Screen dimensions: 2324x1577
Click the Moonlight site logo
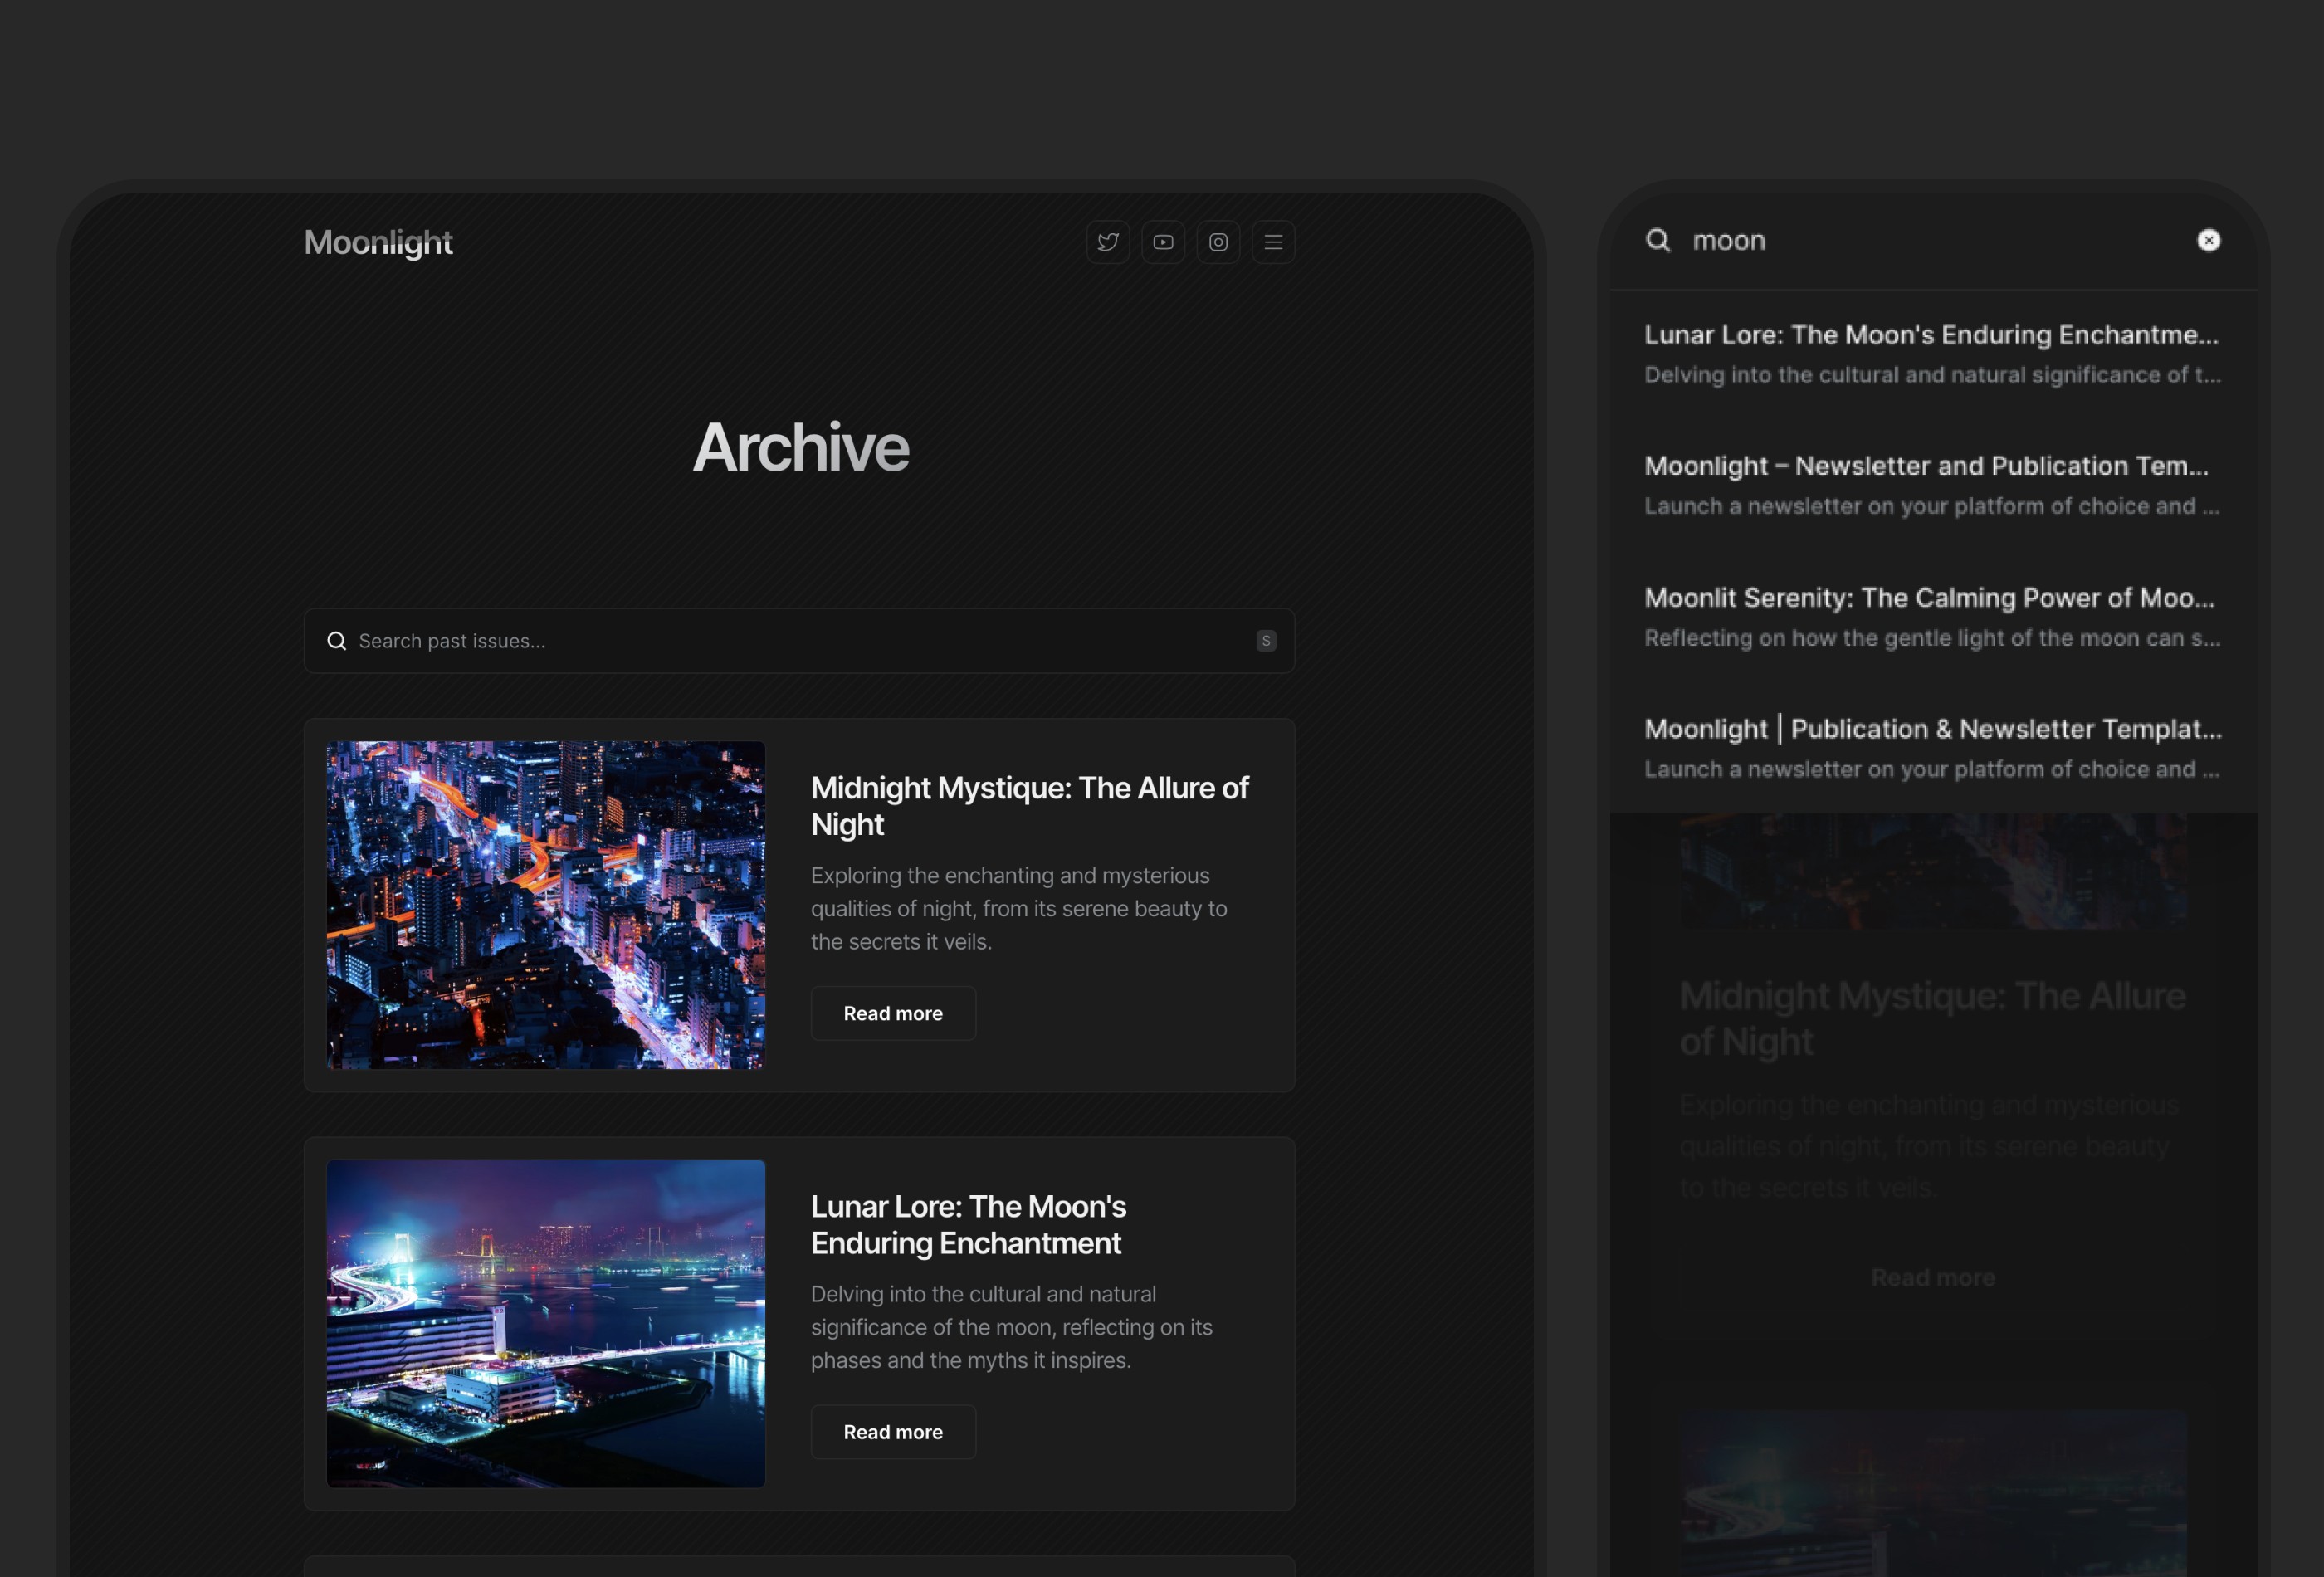click(x=378, y=242)
